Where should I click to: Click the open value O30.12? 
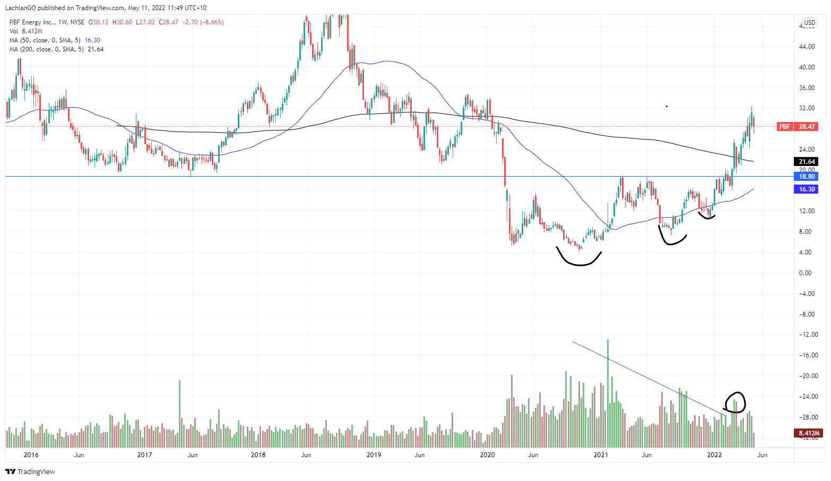[98, 22]
